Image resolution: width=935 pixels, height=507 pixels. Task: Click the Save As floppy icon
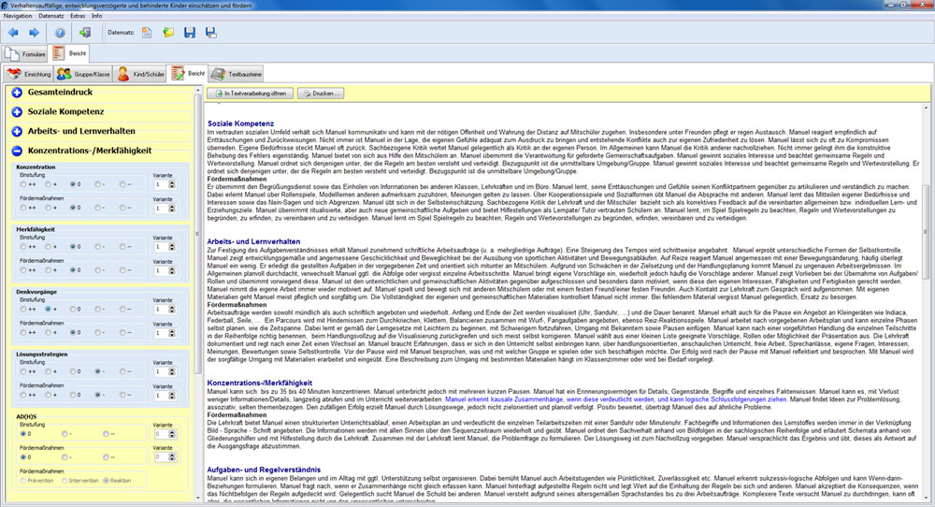pyautogui.click(x=211, y=33)
